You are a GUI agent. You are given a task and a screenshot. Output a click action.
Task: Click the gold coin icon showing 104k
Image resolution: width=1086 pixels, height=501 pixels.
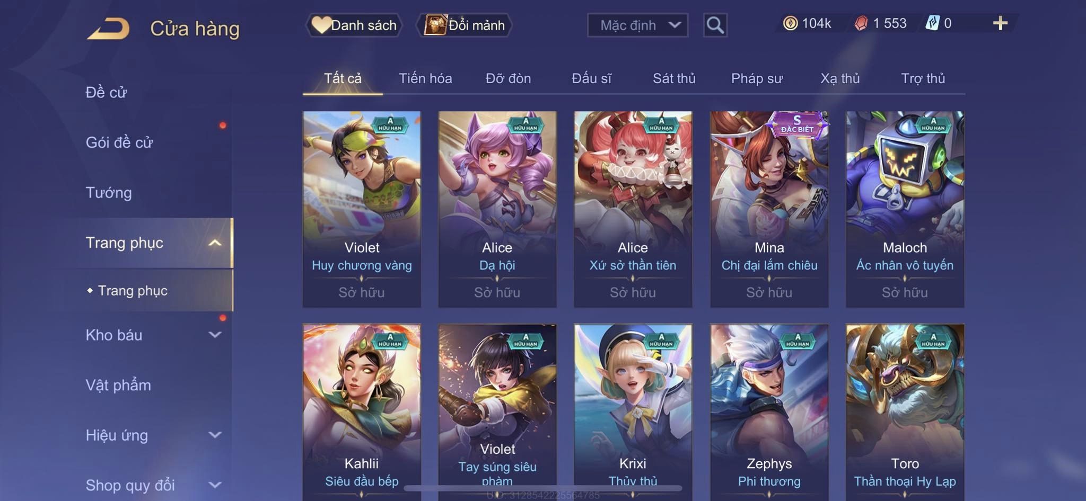[x=790, y=23]
